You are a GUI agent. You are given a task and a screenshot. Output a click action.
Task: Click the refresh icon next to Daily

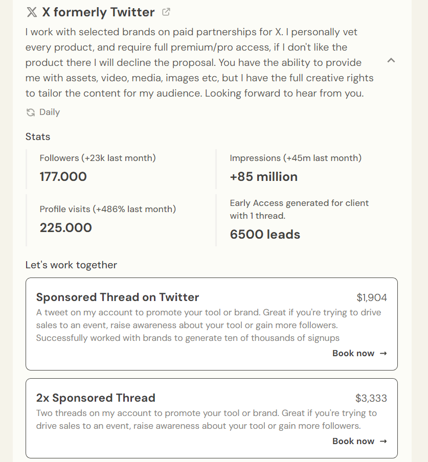tap(31, 112)
